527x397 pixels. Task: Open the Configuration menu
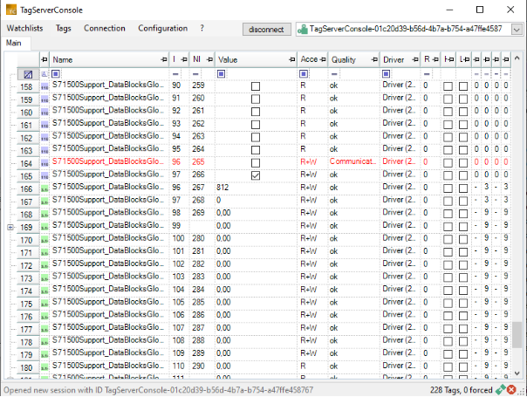point(162,28)
